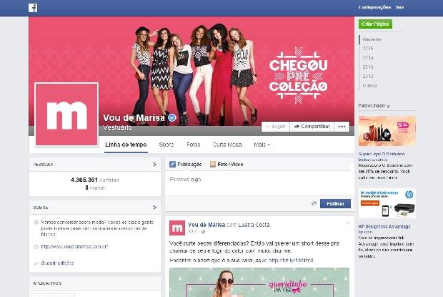Jump to Criado in the timeline
The width and height of the screenshot is (443, 297).
coord(369,85)
